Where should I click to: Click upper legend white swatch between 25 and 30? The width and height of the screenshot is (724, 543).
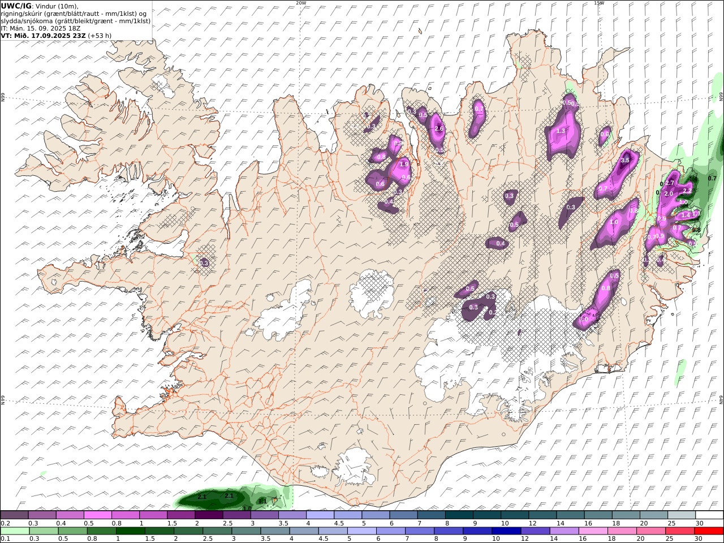click(x=681, y=515)
